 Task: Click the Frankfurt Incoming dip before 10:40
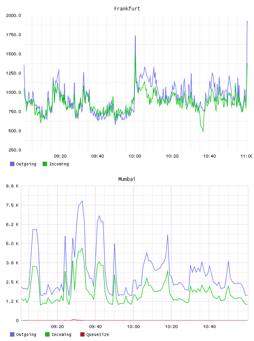[203, 131]
